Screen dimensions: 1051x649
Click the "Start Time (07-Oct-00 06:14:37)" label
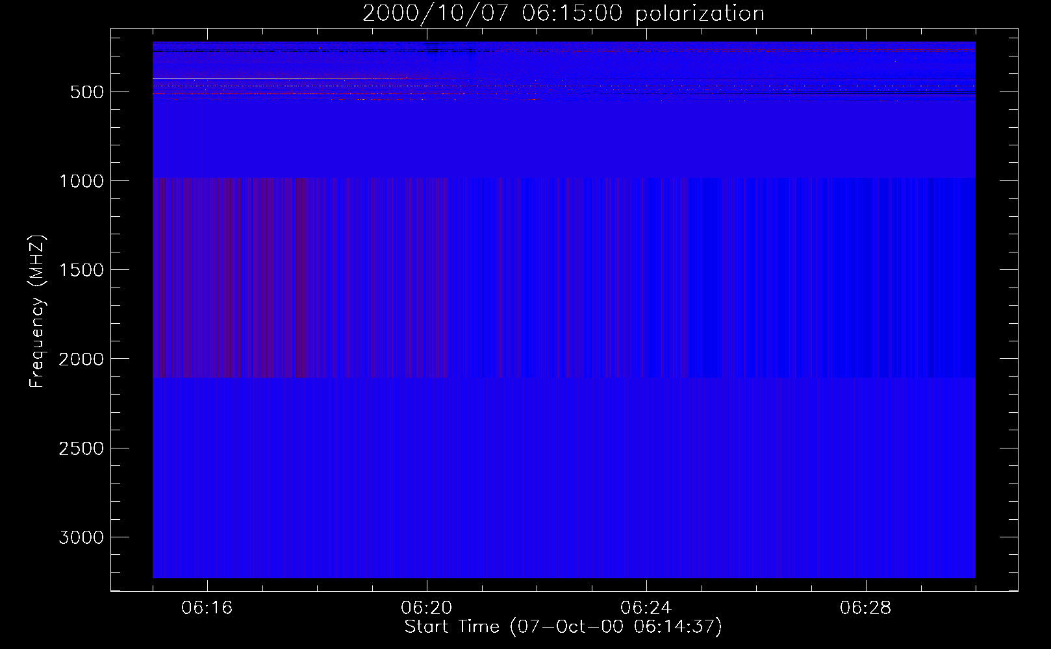[x=563, y=627]
